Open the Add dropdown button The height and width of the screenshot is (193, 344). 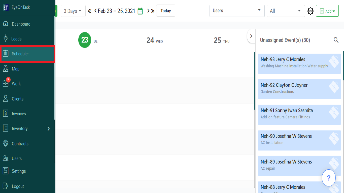(x=327, y=11)
